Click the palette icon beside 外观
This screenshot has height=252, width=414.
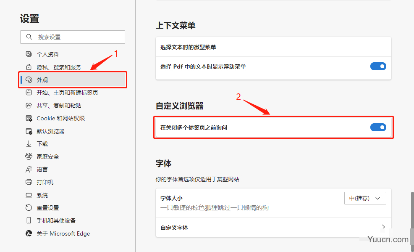pyautogui.click(x=29, y=80)
